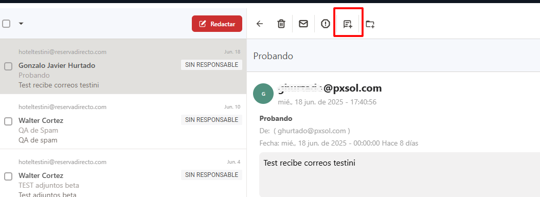Click the add note icon highlighted in red
This screenshot has height=197, width=540.
point(348,24)
